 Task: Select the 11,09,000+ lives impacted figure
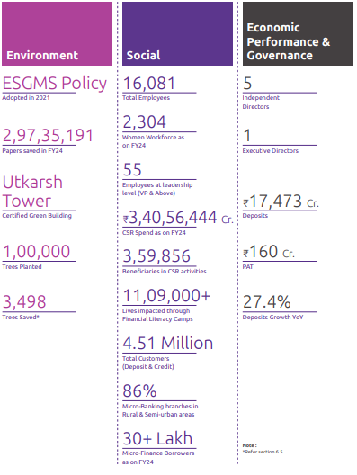coord(166,296)
